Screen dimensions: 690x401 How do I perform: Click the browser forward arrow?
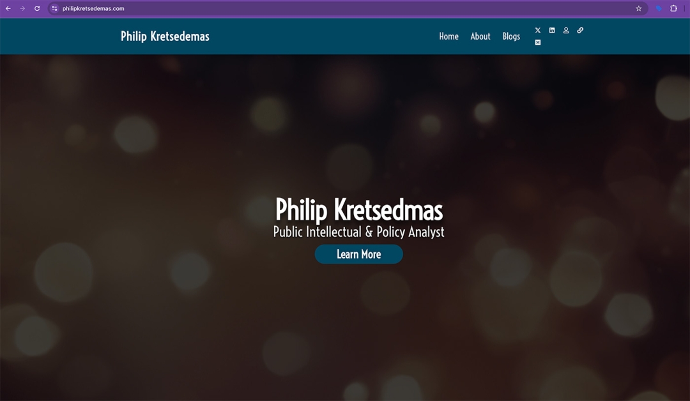click(22, 8)
